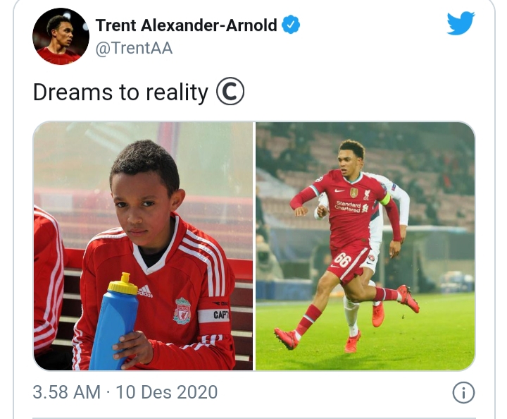Open Trent Alexander-Arnold's profile picture
Screen dimensions: 507x419
61,36
